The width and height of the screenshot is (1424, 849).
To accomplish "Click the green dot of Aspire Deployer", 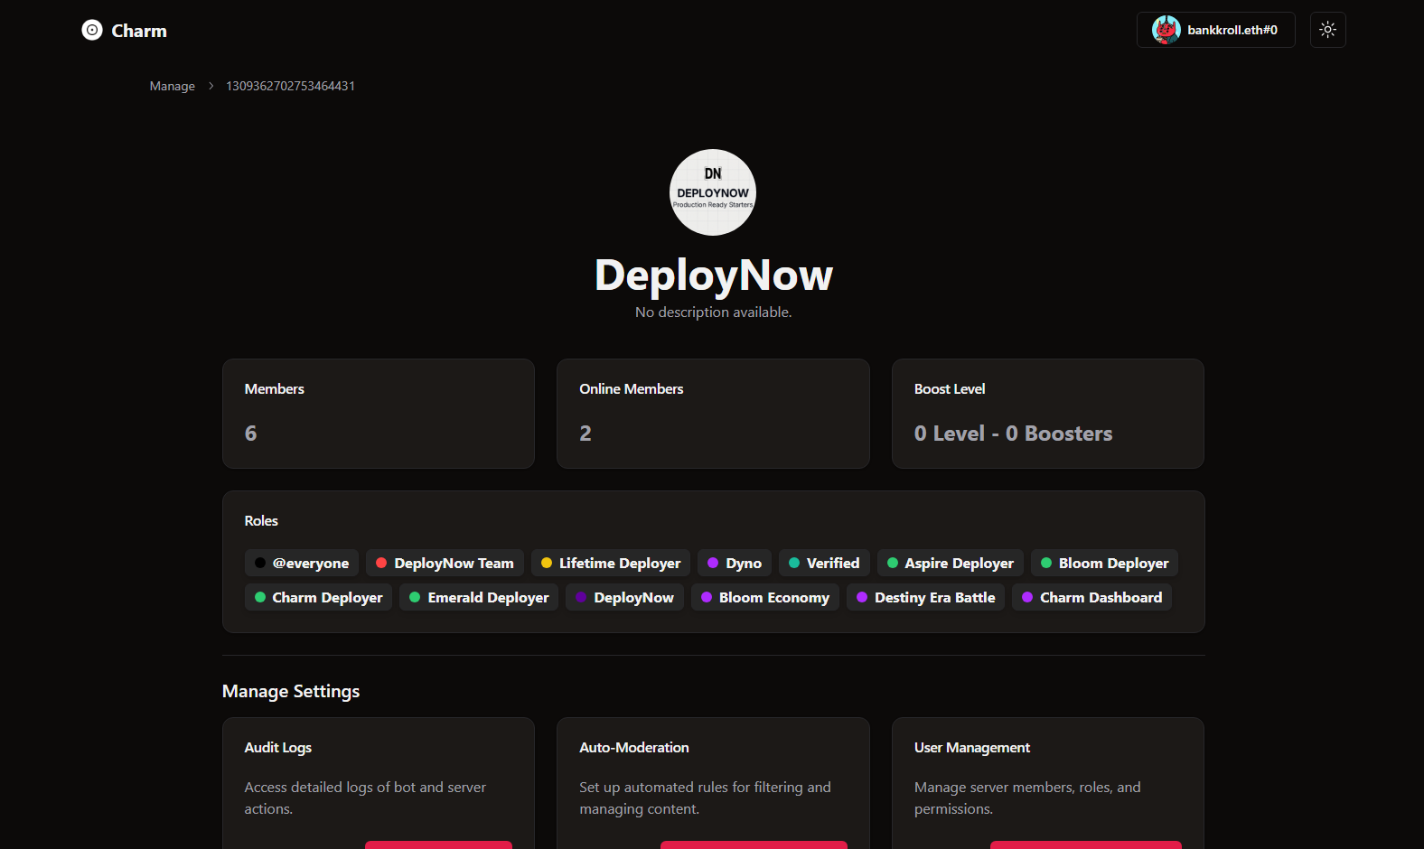I will (893, 563).
